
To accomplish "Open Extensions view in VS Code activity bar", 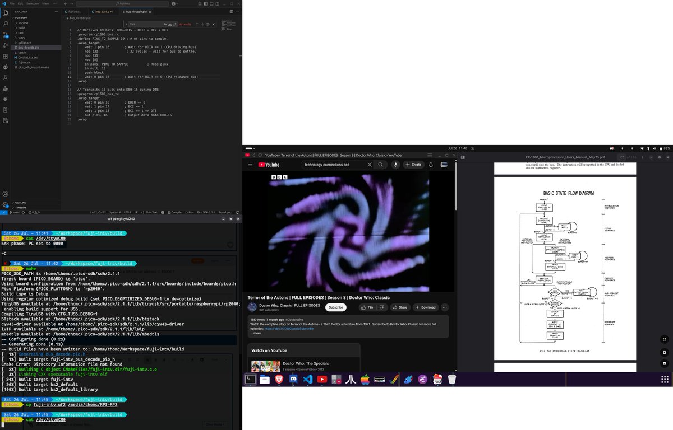I will pos(6,56).
